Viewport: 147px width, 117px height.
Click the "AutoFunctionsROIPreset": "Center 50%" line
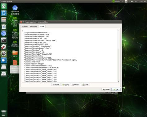(x=40, y=40)
